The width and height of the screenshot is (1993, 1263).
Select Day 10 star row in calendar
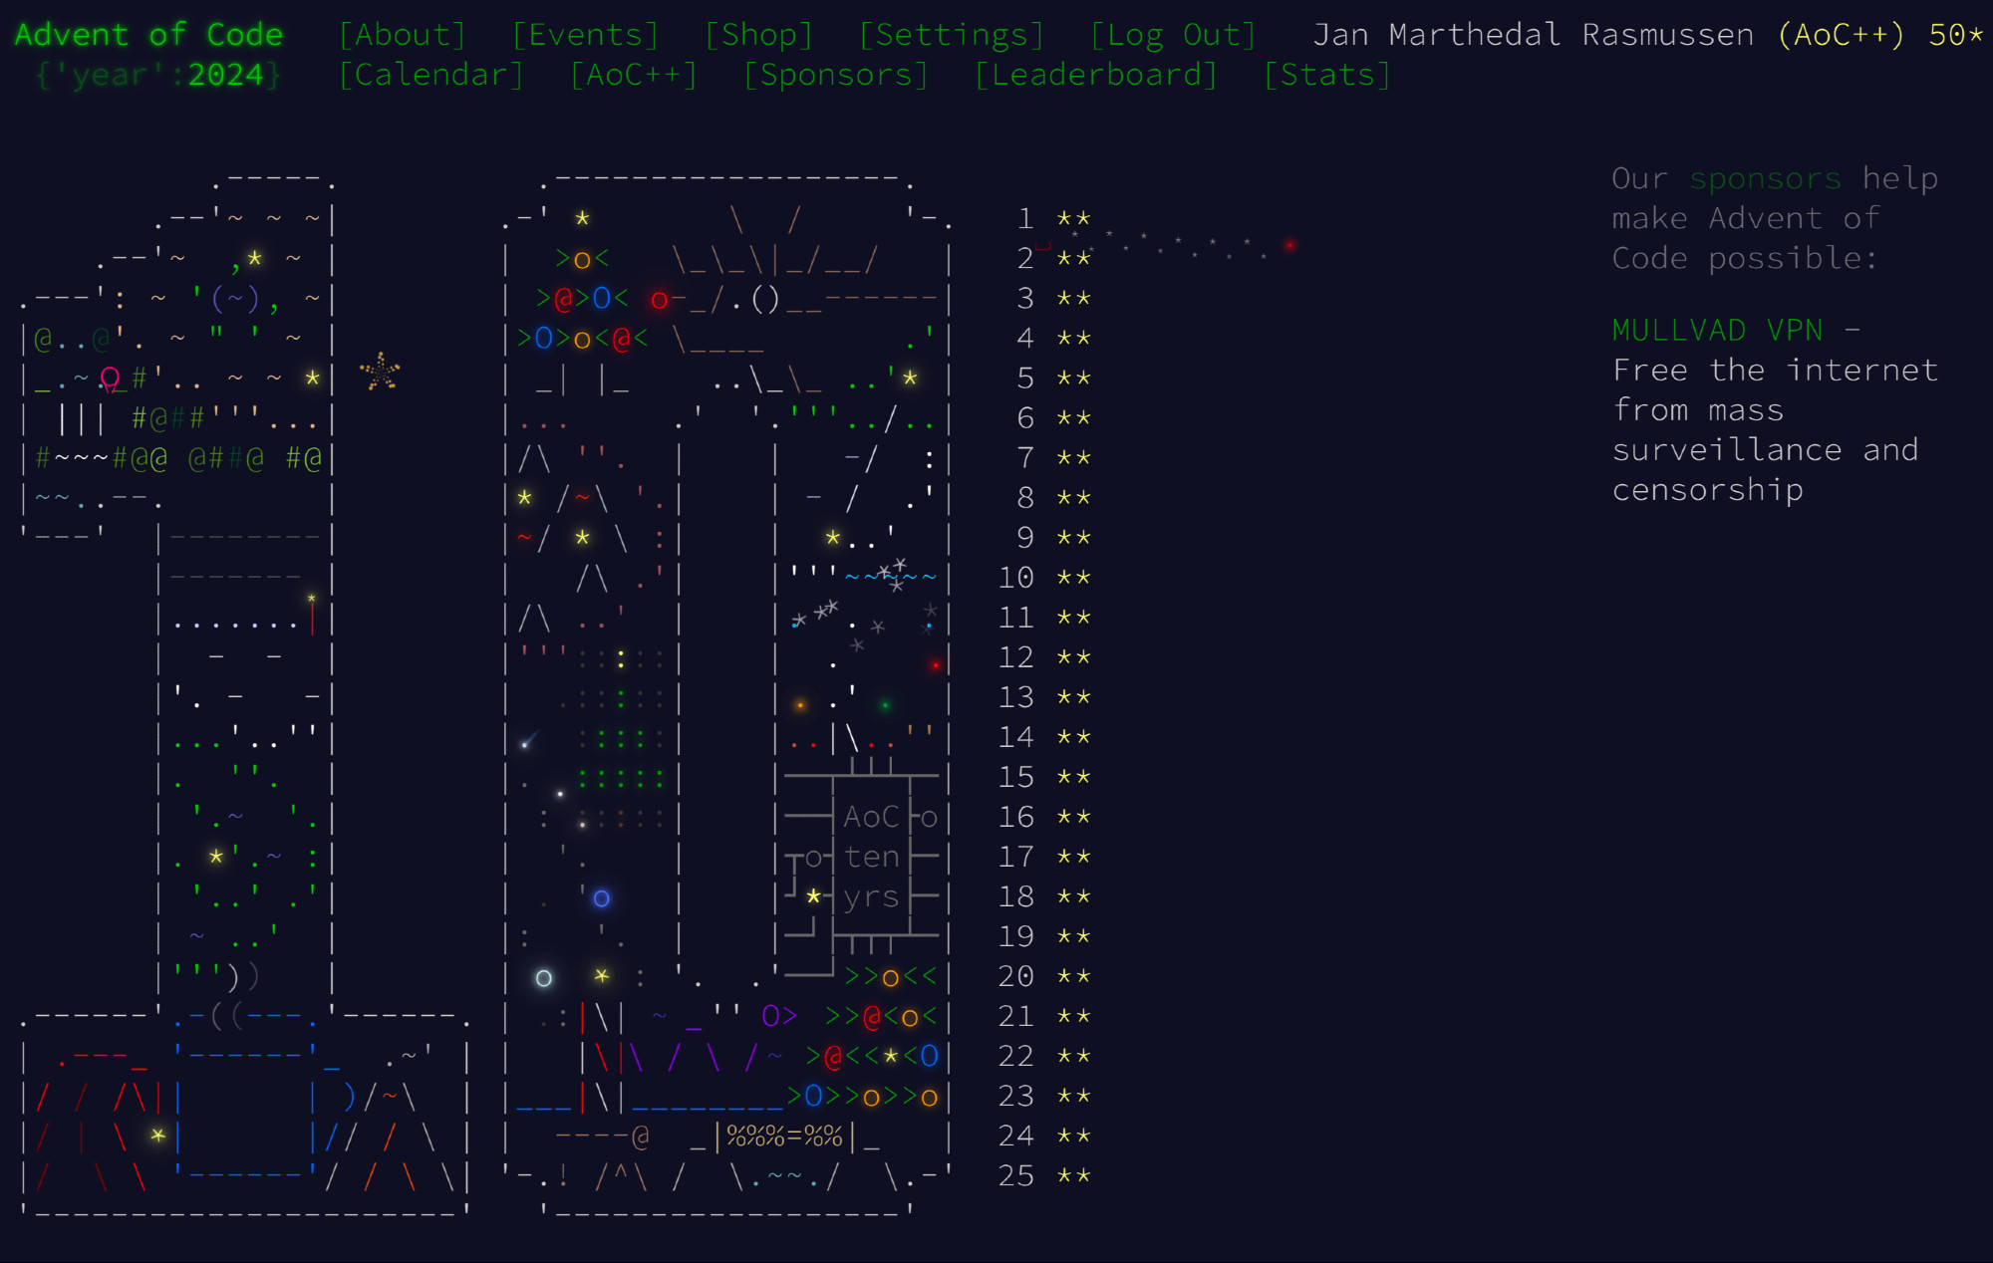click(1043, 577)
